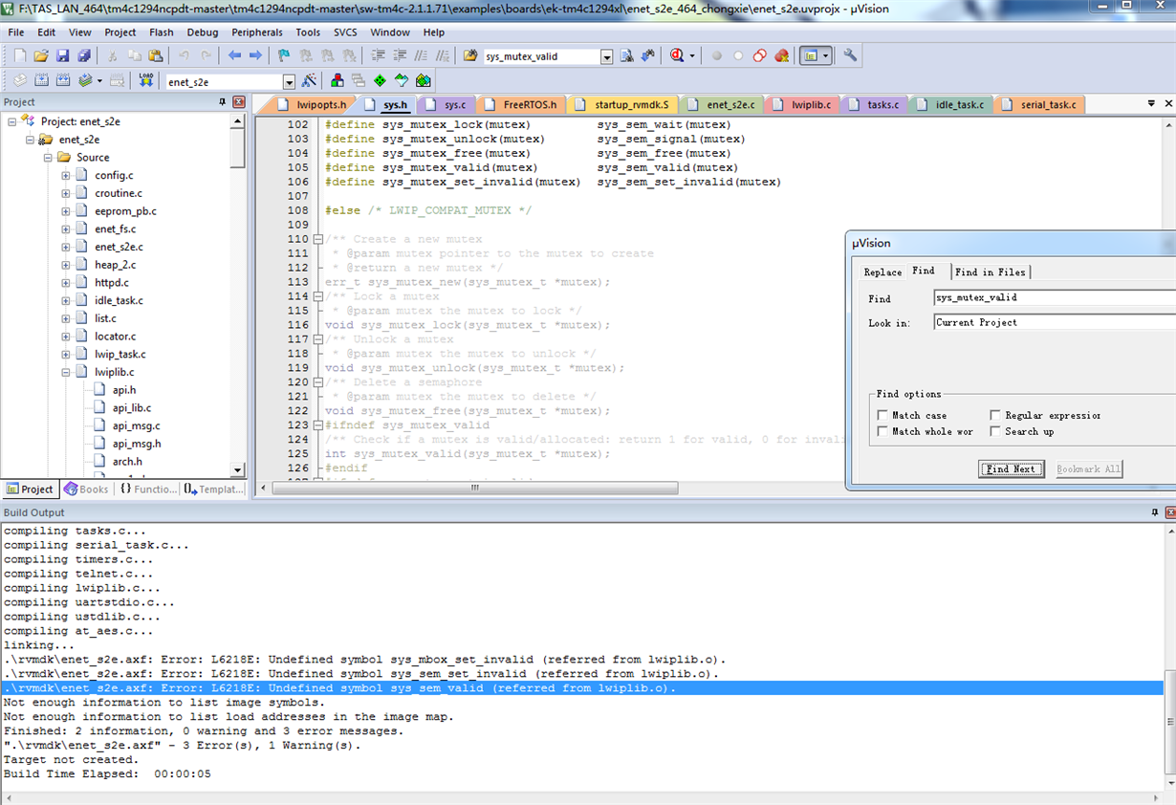This screenshot has width=1176, height=805.
Task: Collapse the lwiplib.c tree node
Action: pyautogui.click(x=66, y=372)
